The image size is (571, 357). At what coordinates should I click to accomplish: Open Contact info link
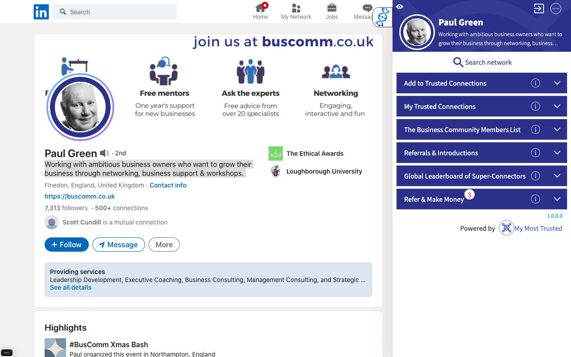168,185
